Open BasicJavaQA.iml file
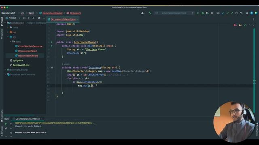259x145 pixels. click(21, 65)
